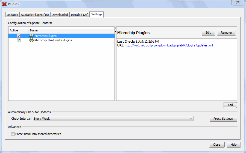Click the Last Check date text
The image size is (246, 153).
[147, 42]
